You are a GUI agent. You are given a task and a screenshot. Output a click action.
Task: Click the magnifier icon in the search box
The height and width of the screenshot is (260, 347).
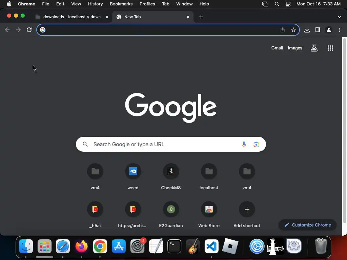click(85, 144)
